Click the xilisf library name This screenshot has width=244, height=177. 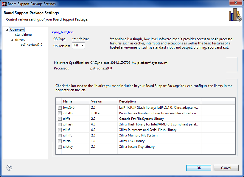tap(67, 130)
